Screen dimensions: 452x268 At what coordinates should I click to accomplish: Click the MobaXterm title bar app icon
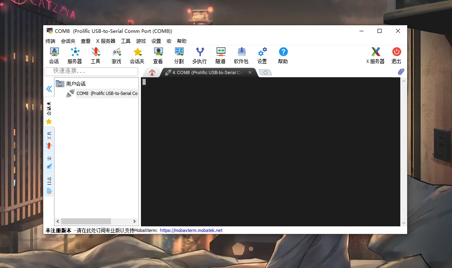50,31
